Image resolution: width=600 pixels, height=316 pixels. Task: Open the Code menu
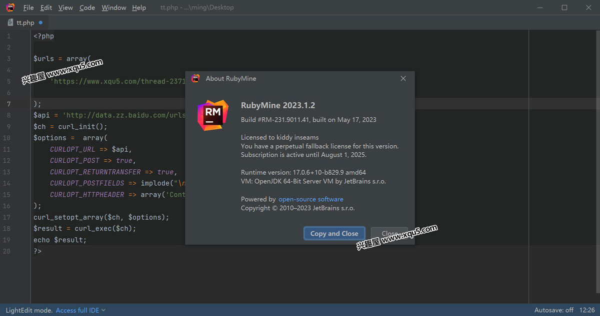pyautogui.click(x=87, y=7)
